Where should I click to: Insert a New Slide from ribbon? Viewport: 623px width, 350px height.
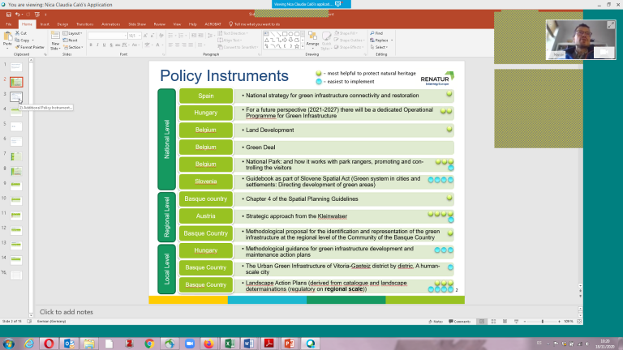click(x=55, y=41)
